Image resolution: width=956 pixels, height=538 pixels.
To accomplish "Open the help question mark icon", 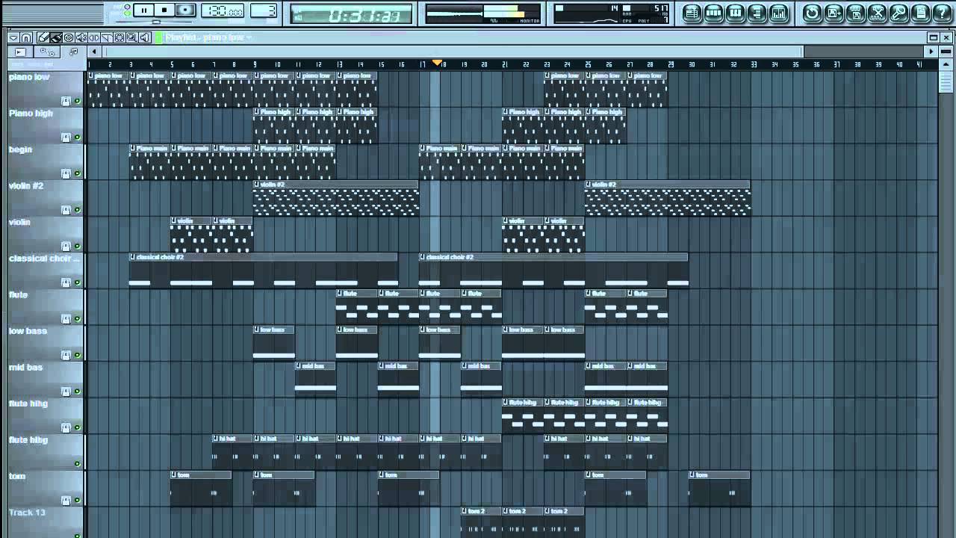I will coord(942,13).
